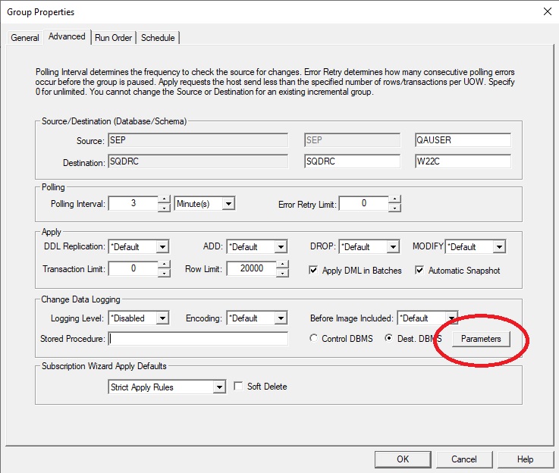This screenshot has height=473, width=559.
Task: Choose Dest. DBMS radio button
Action: click(x=389, y=339)
